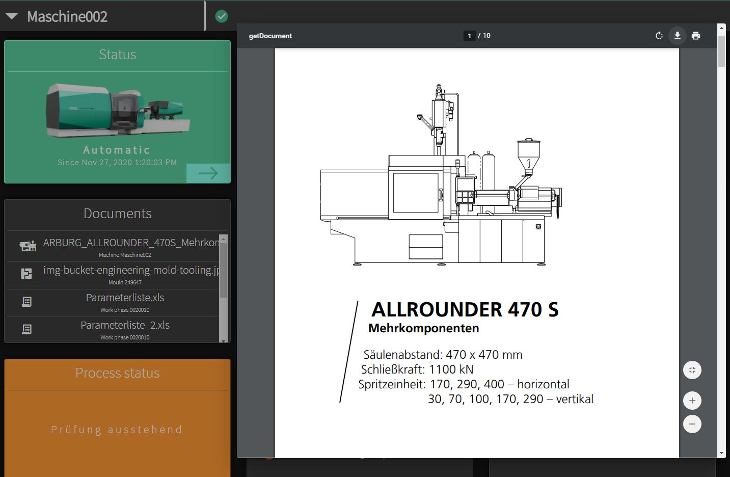Click 'Prüfung ausstehend' process status text
Viewport: 730px width, 477px height.
click(x=117, y=430)
